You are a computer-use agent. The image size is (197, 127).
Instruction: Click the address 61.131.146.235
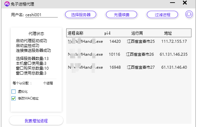tap(174, 54)
